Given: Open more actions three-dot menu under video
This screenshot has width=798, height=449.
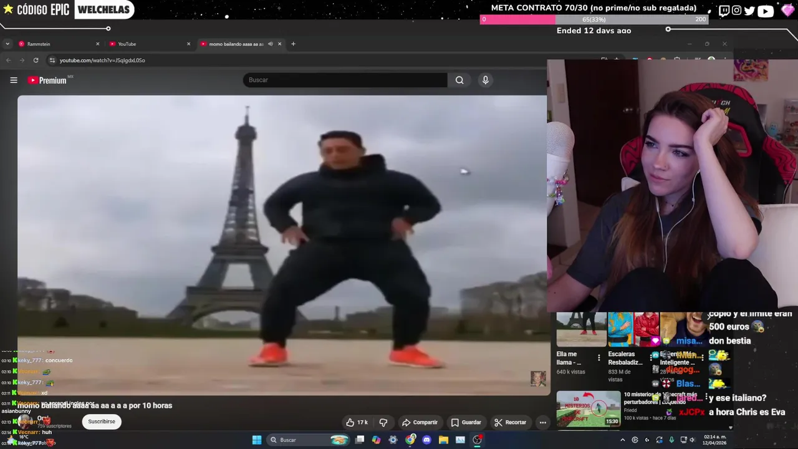Looking at the screenshot, I should (x=542, y=422).
